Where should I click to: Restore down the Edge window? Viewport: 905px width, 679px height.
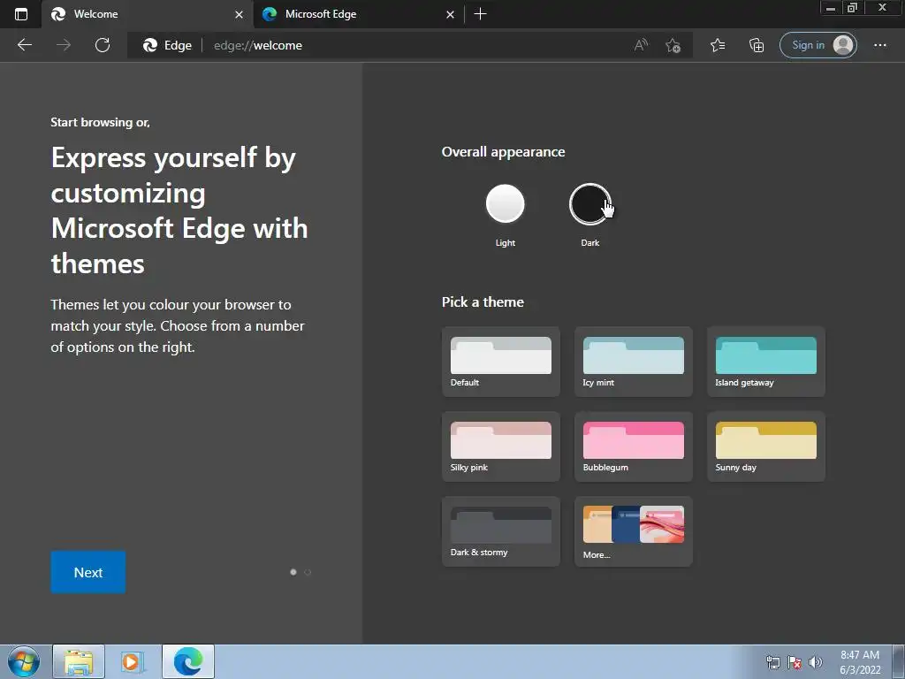tap(853, 8)
